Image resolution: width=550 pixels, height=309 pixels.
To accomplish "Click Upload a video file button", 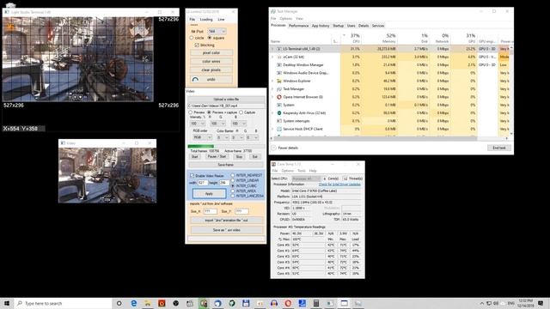I will click(226, 100).
